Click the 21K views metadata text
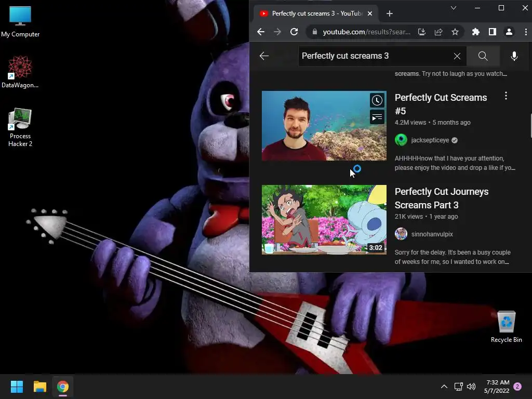 click(x=408, y=217)
